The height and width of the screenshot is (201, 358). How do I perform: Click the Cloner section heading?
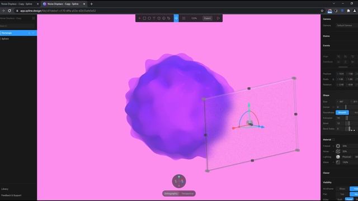coord(326,173)
